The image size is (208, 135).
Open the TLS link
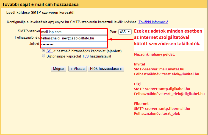pos(85,56)
